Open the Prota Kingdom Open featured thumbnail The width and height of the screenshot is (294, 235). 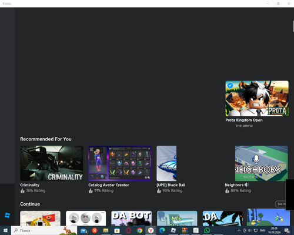coord(257,98)
